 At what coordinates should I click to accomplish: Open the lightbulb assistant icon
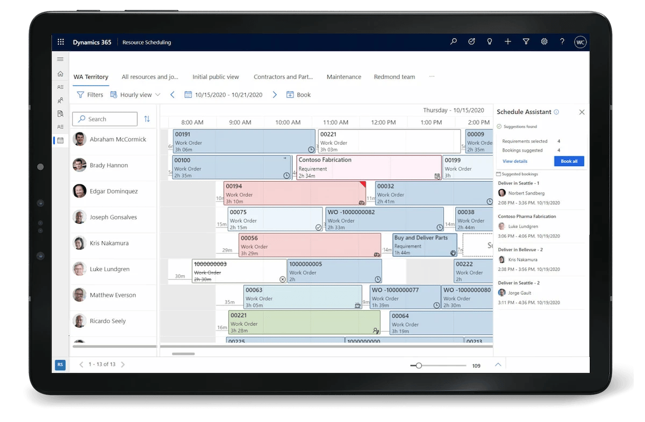pos(490,41)
